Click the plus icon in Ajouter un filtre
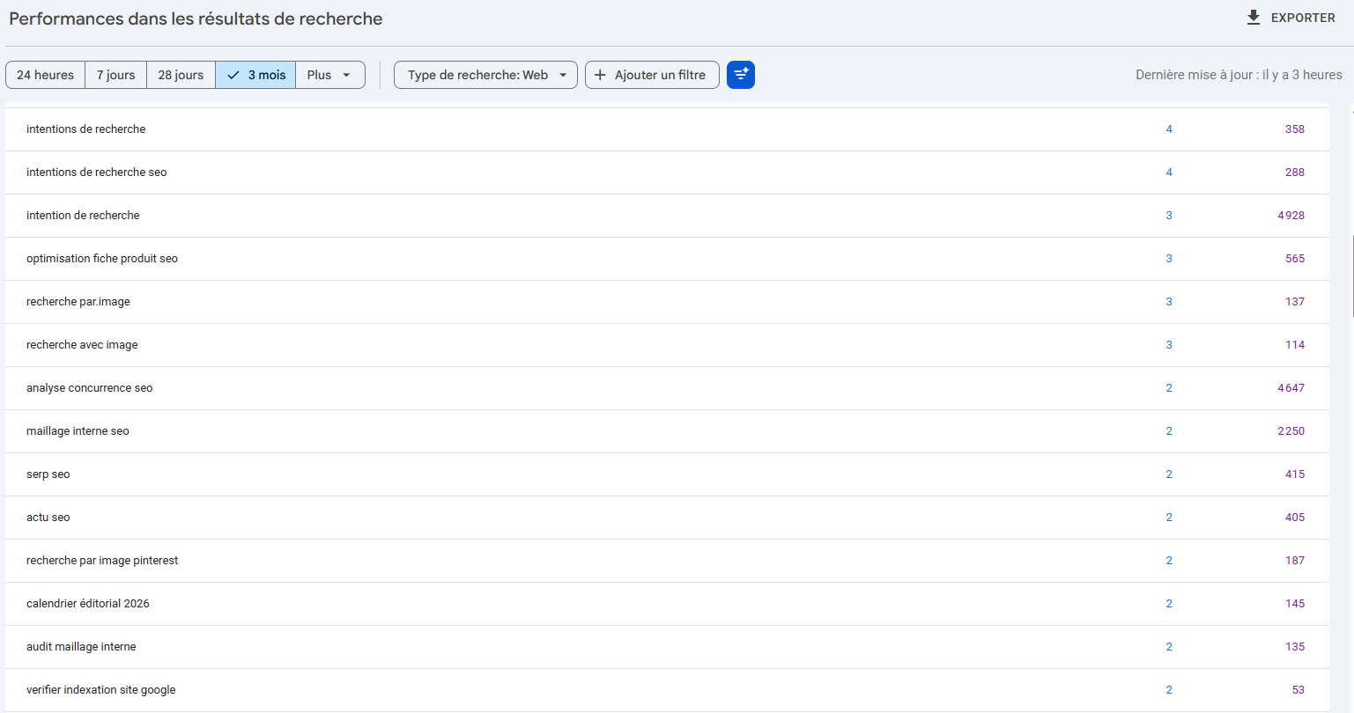The image size is (1354, 713). click(600, 75)
